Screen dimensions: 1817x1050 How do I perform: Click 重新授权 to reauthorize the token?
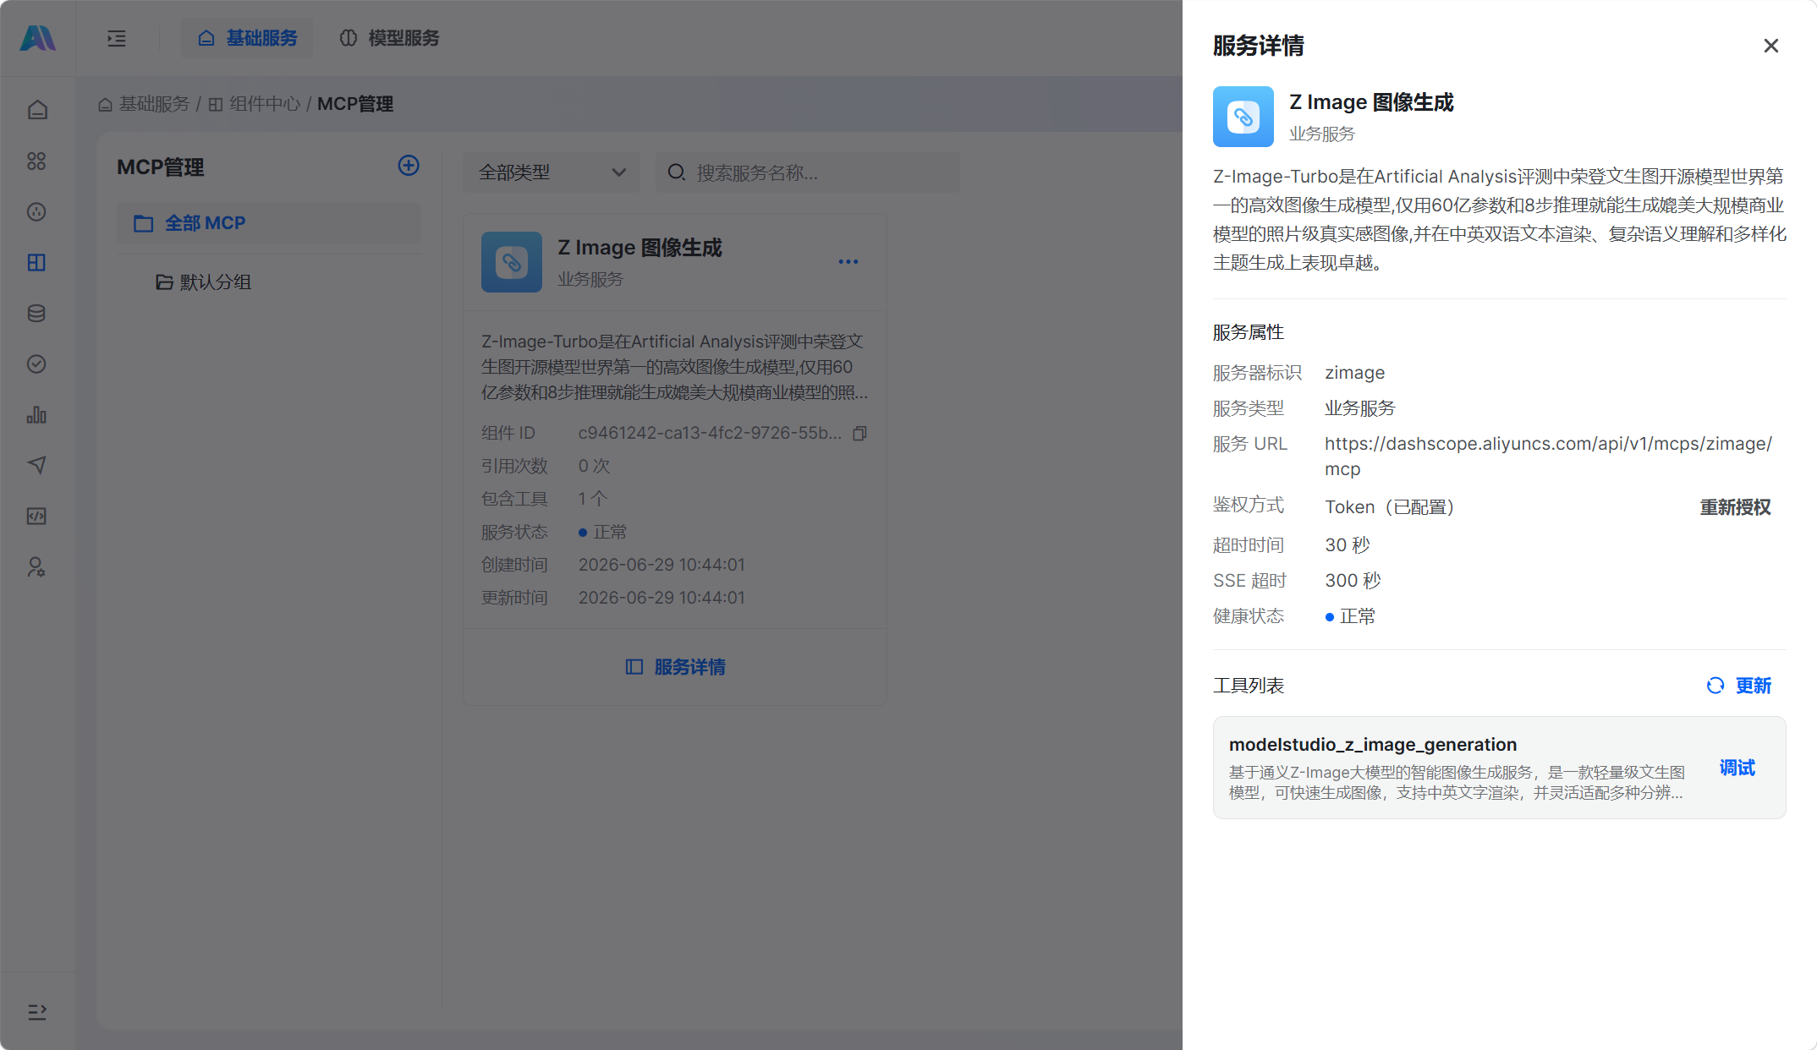point(1735,507)
